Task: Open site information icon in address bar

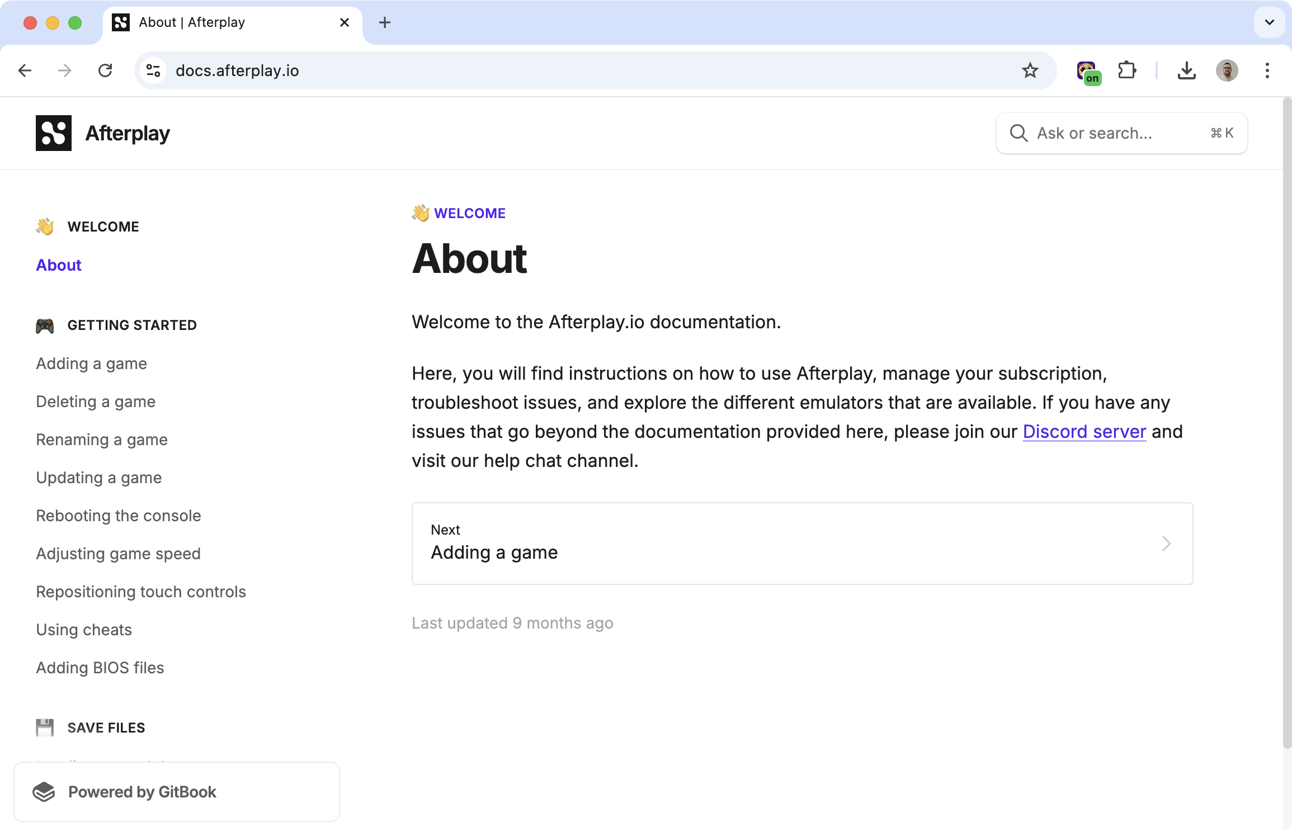Action: click(x=153, y=70)
